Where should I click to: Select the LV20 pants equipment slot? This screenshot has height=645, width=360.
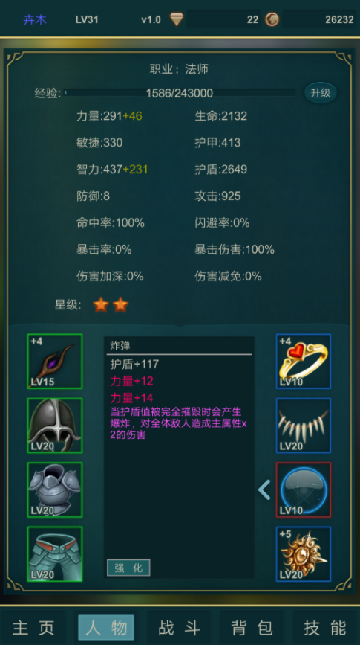coord(55,553)
